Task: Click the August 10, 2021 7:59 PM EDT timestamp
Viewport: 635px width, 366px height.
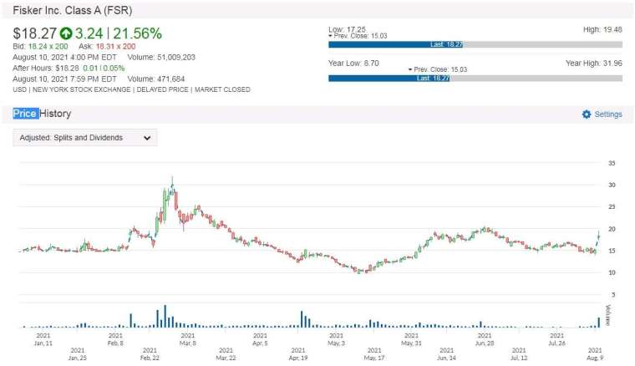Action: point(64,79)
